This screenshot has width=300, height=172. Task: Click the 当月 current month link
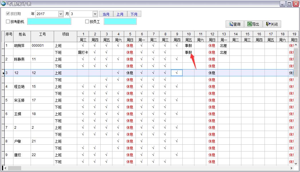[106, 13]
